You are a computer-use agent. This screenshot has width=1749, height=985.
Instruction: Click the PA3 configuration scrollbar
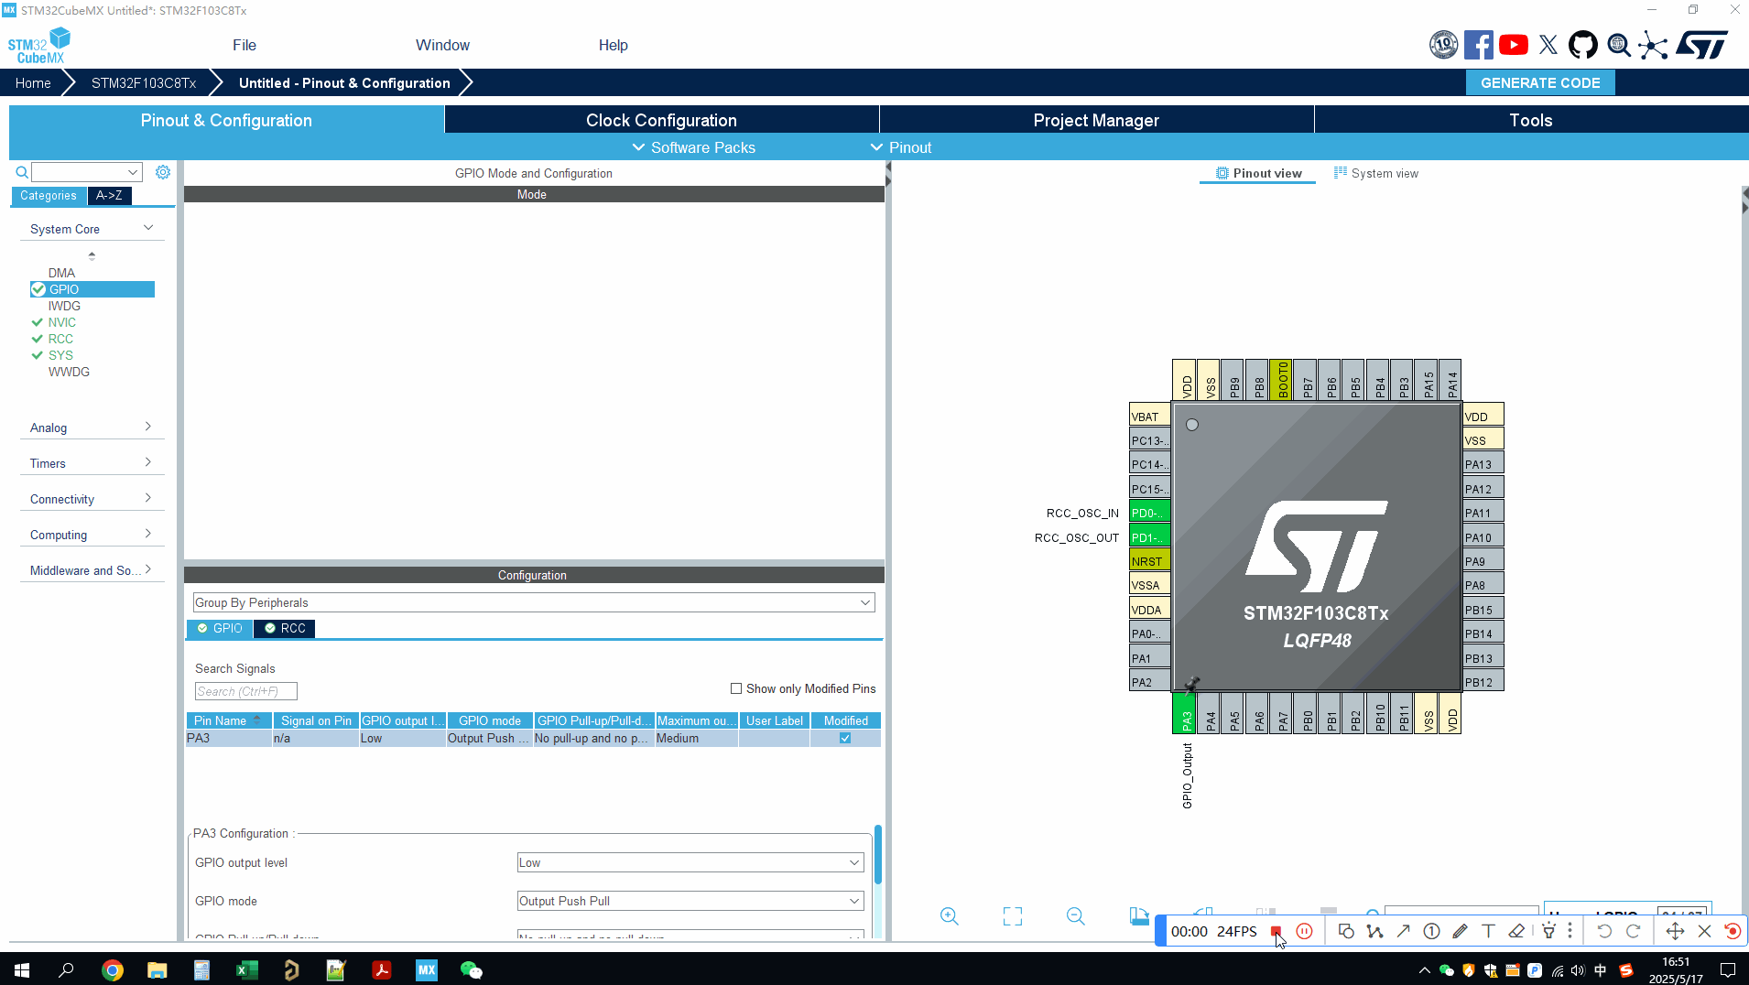[877, 855]
